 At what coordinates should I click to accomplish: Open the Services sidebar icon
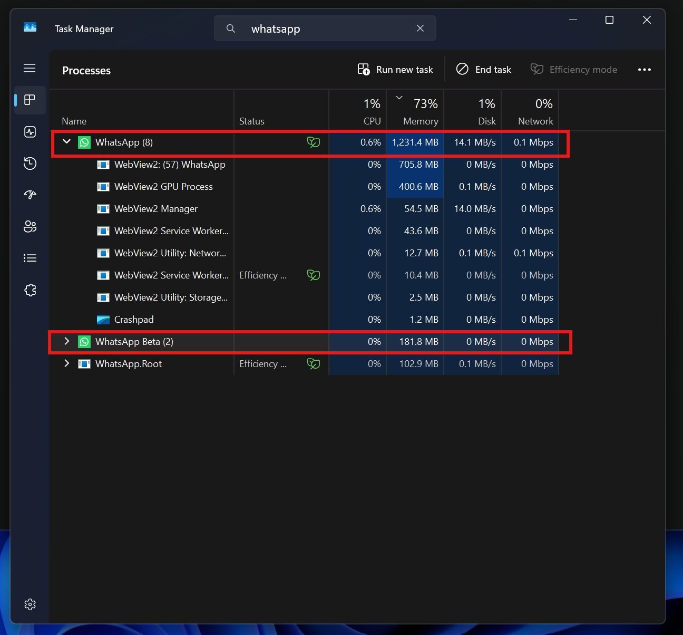click(x=30, y=290)
